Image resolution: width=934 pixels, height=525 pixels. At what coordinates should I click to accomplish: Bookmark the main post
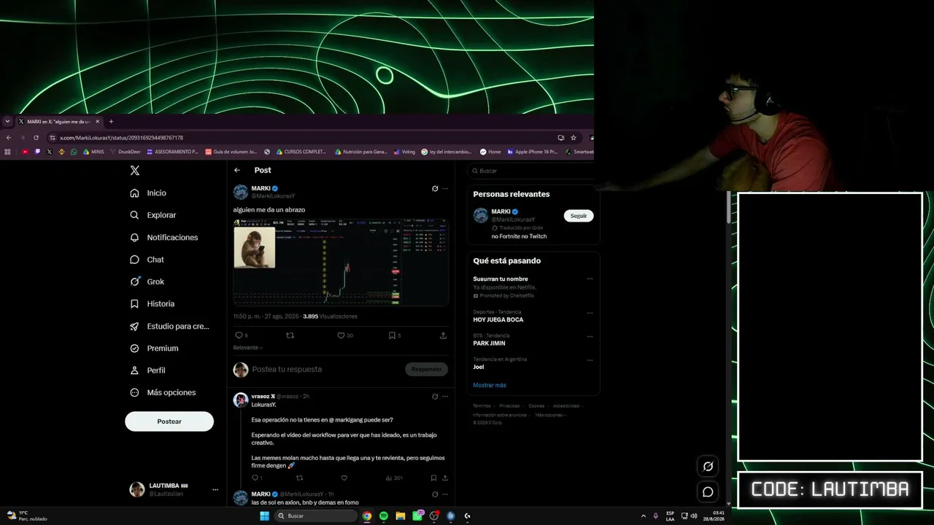tap(394, 335)
